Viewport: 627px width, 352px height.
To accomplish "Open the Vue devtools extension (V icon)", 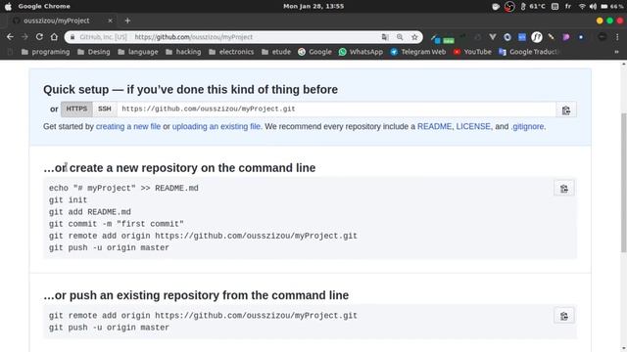I will tap(493, 37).
